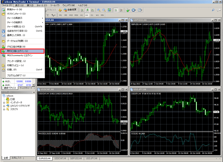Open the ファイル (F) menu
This screenshot has height=162, width=223.
coord(7,5)
